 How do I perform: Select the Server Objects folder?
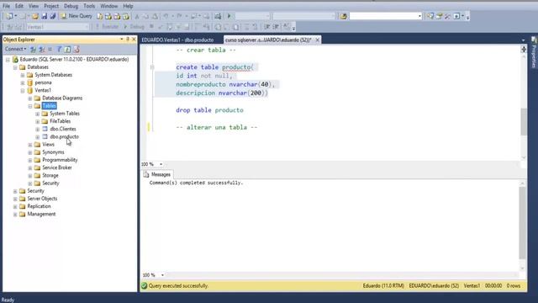pyautogui.click(x=42, y=199)
